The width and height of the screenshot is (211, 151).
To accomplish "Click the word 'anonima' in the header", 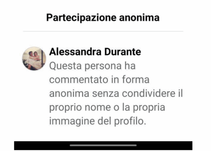I will coord(139,18).
